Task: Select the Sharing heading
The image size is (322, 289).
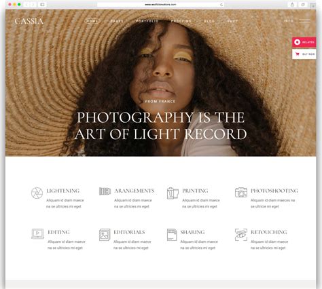Action: [x=192, y=232]
